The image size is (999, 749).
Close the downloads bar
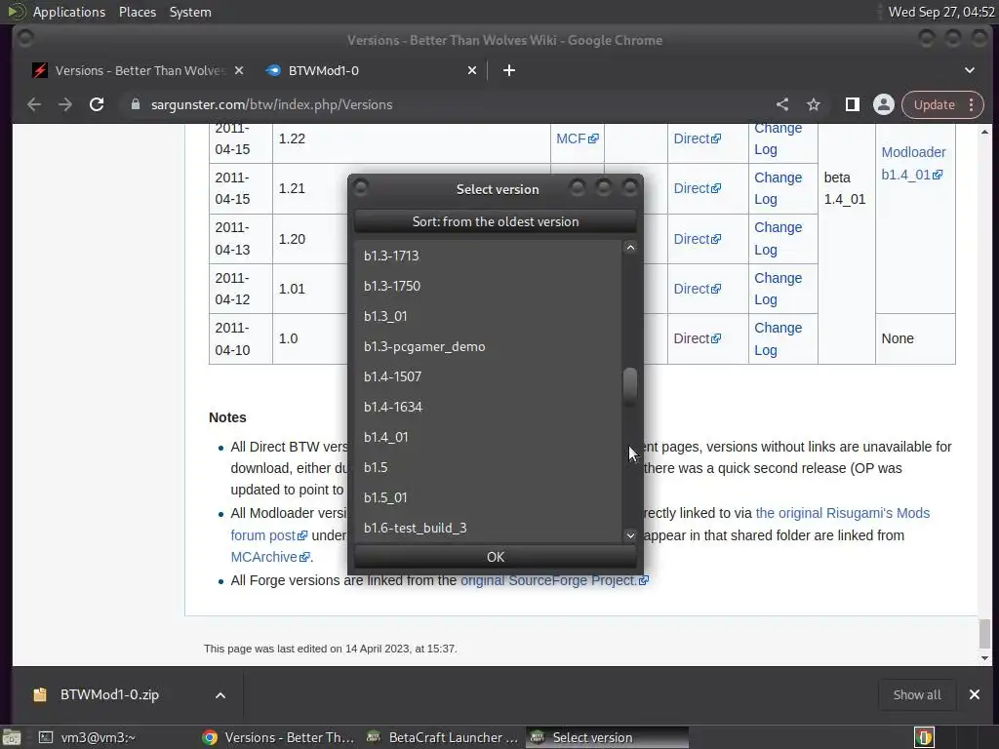coord(975,694)
